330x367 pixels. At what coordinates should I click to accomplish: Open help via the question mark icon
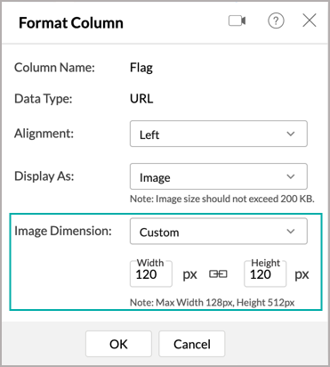click(x=276, y=20)
